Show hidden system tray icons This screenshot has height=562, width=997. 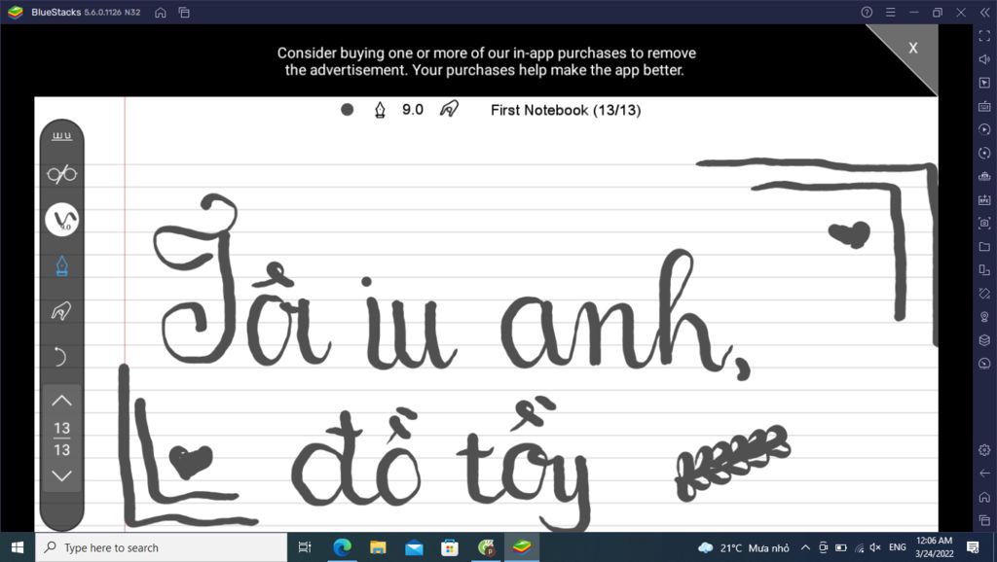click(x=805, y=547)
